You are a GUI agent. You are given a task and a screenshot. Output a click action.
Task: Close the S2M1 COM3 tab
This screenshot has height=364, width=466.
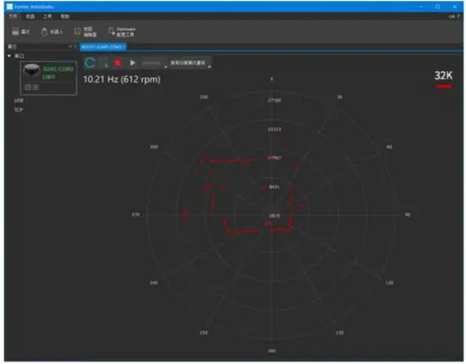[x=124, y=47]
